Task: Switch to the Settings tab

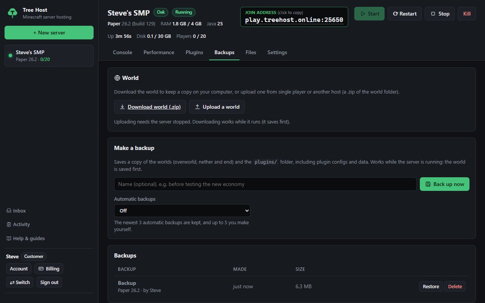Action: pos(277,52)
